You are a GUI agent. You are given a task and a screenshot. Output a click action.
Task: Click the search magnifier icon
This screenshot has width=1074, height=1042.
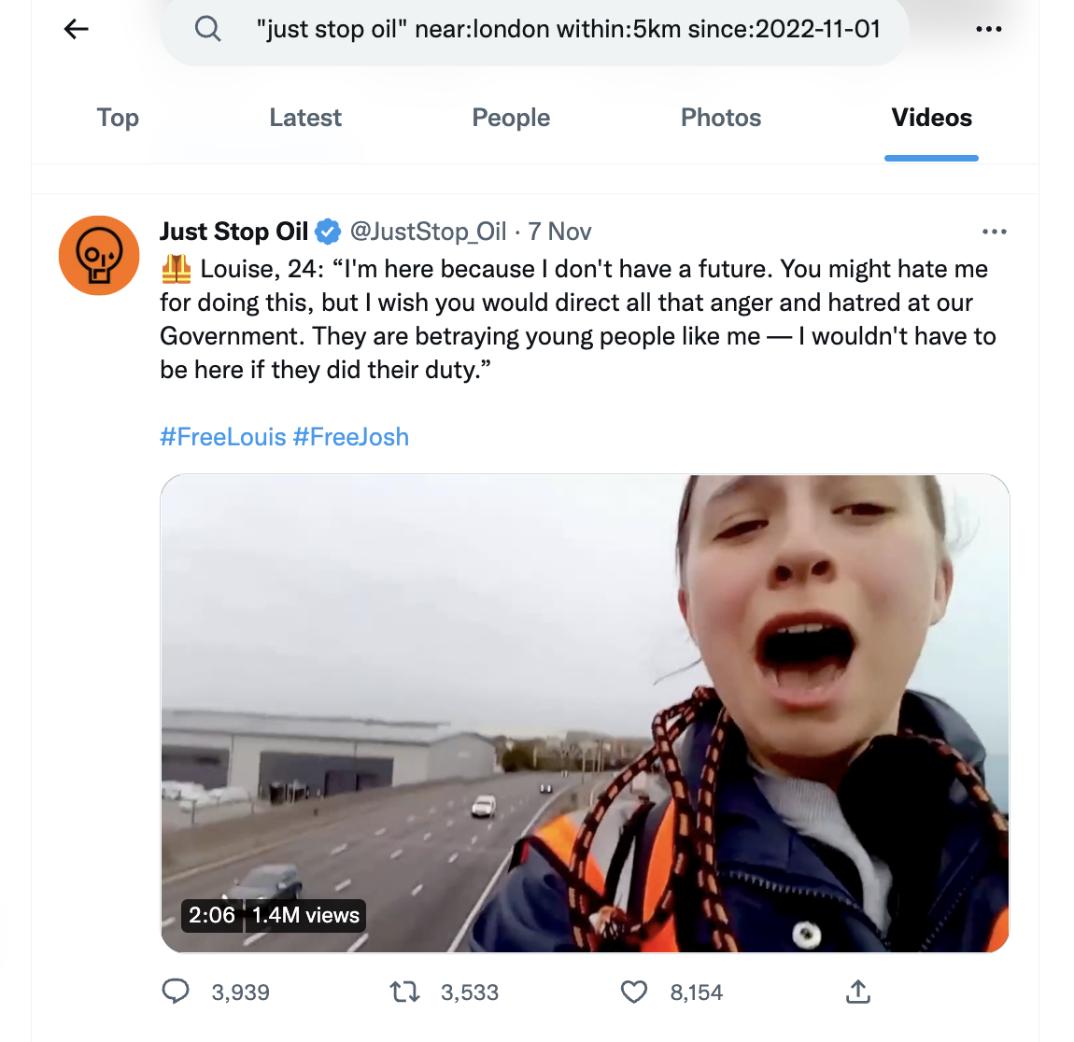pos(207,29)
